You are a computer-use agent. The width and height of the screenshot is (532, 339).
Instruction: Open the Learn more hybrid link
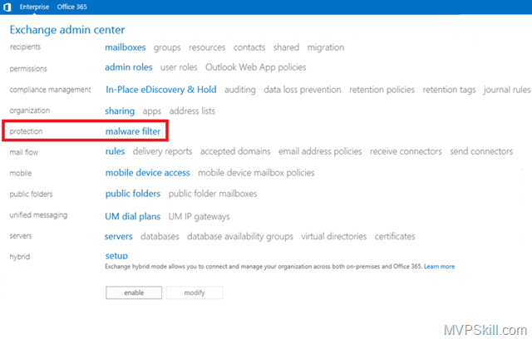(439, 267)
